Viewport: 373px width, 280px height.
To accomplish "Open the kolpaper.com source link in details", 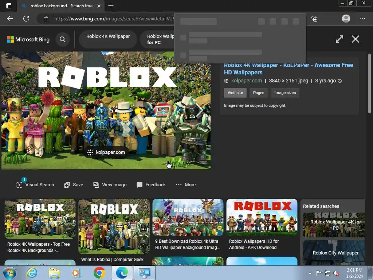I will coord(247,81).
